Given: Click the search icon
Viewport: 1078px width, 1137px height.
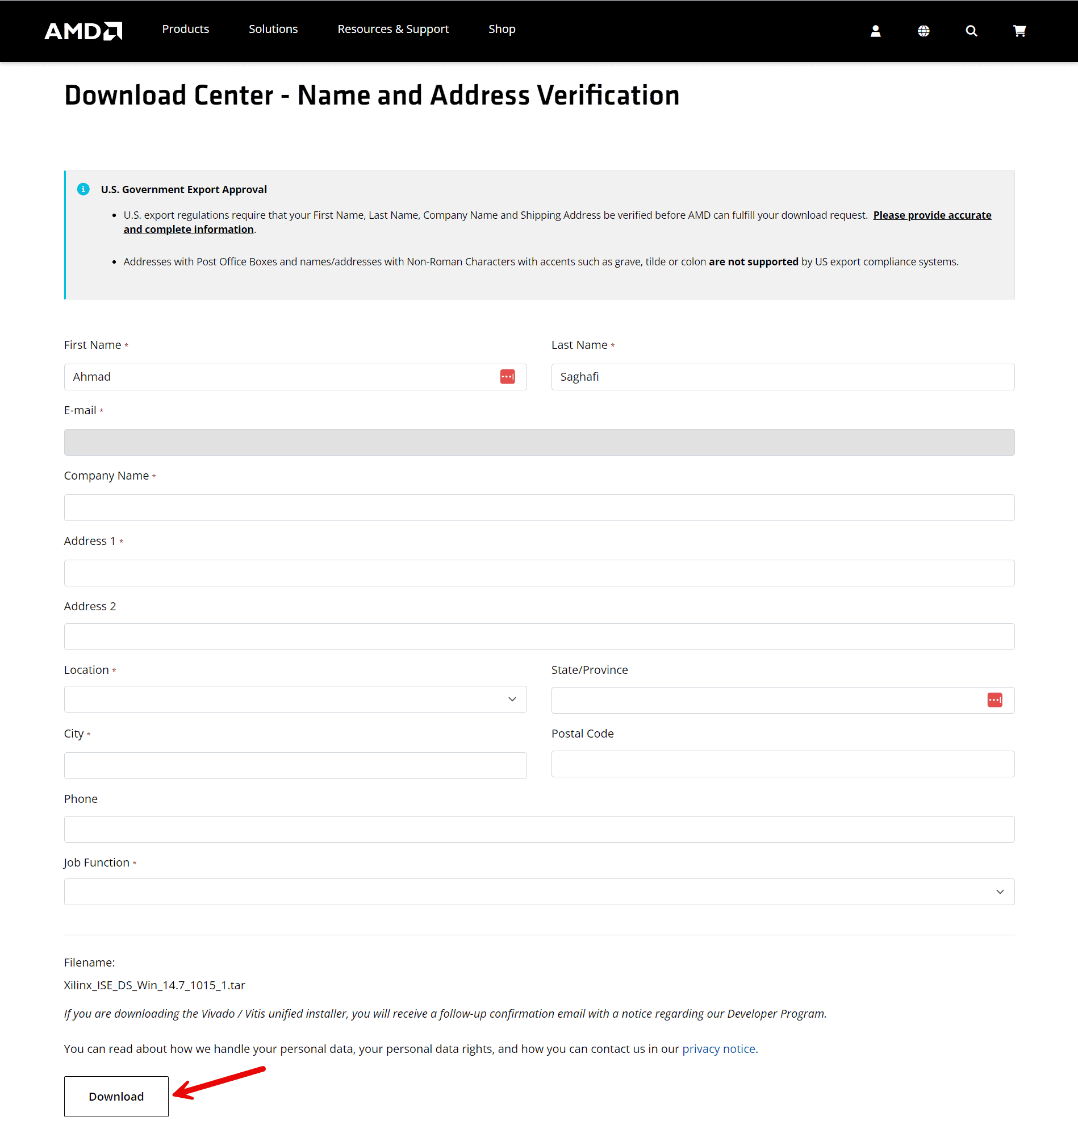Looking at the screenshot, I should coord(971,31).
